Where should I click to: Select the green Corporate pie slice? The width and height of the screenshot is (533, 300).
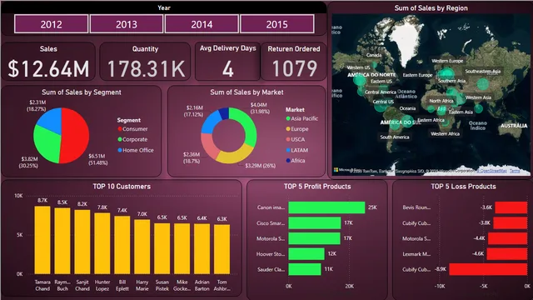[x=47, y=144]
